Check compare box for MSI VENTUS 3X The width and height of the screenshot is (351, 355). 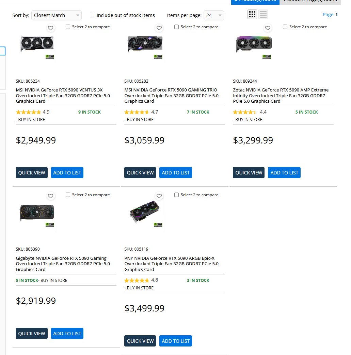coord(68,27)
